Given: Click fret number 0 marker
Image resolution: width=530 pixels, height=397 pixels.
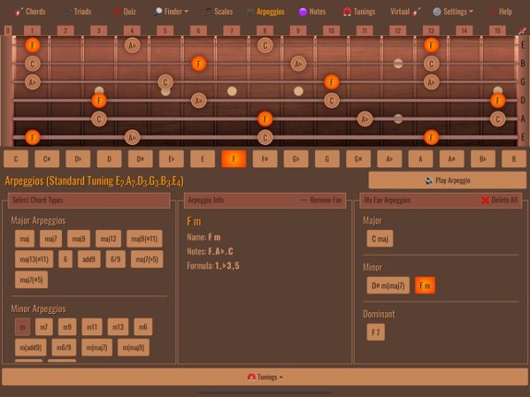Looking at the screenshot, I should 7,30.
